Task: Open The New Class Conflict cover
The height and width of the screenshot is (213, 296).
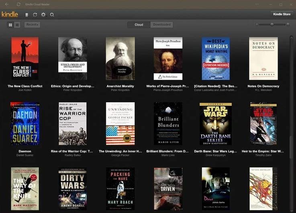Action: click(25, 58)
